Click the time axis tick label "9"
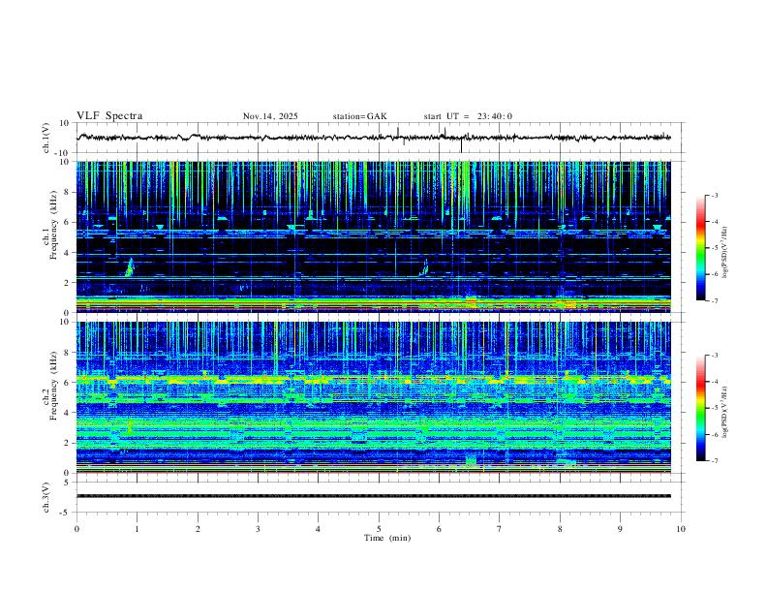 [x=620, y=529]
